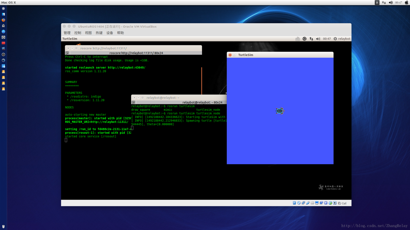410x230 pixels.
Task: Open the host volume icon
Action: 391,3
